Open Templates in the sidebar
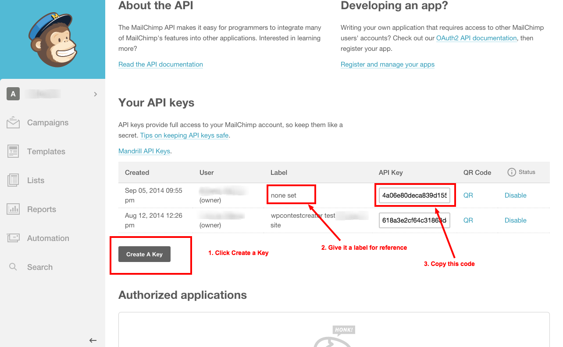Viewport: 563px width, 347px height. tap(46, 152)
